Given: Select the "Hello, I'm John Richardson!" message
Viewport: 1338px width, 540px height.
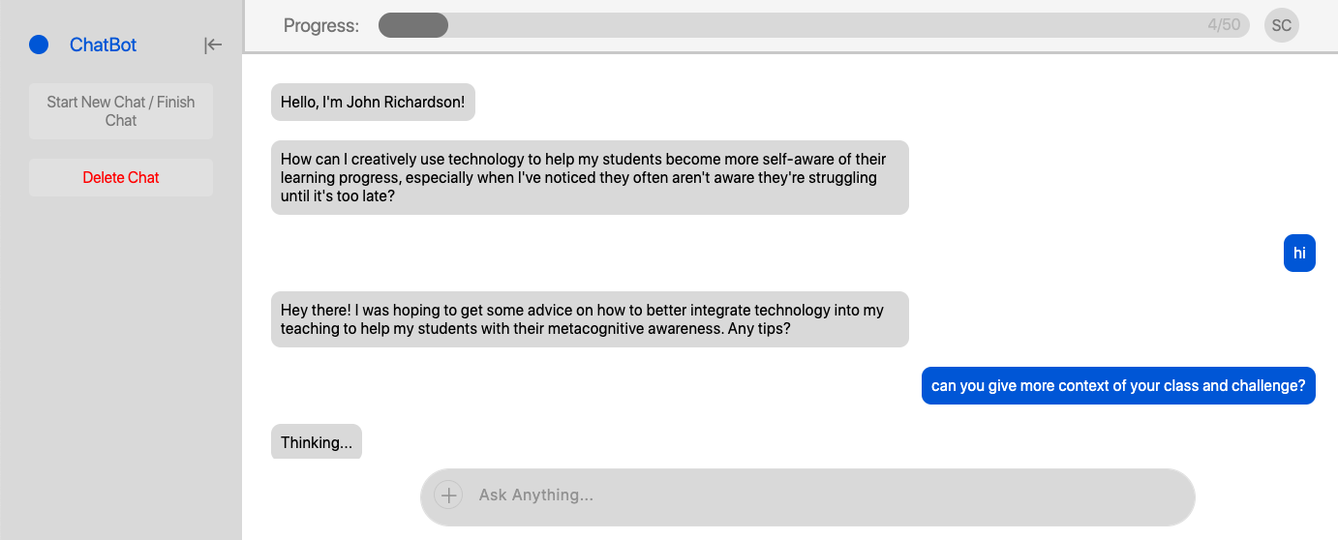Looking at the screenshot, I should pyautogui.click(x=373, y=102).
